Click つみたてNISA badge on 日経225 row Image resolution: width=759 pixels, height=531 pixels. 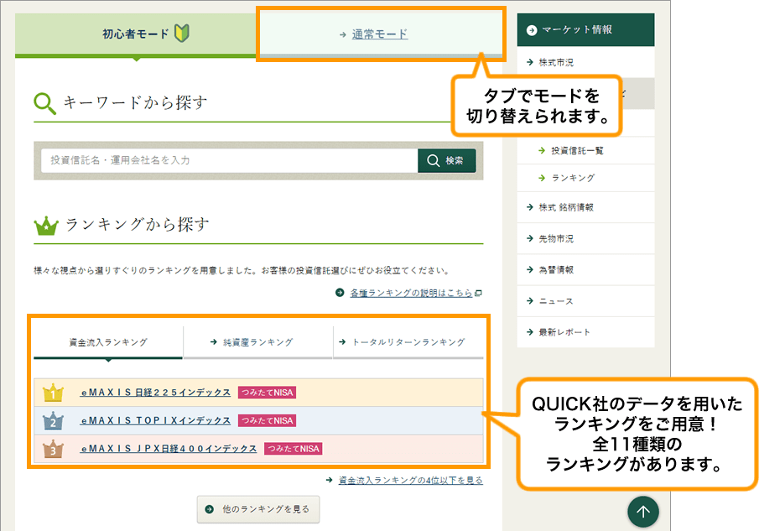click(x=268, y=393)
